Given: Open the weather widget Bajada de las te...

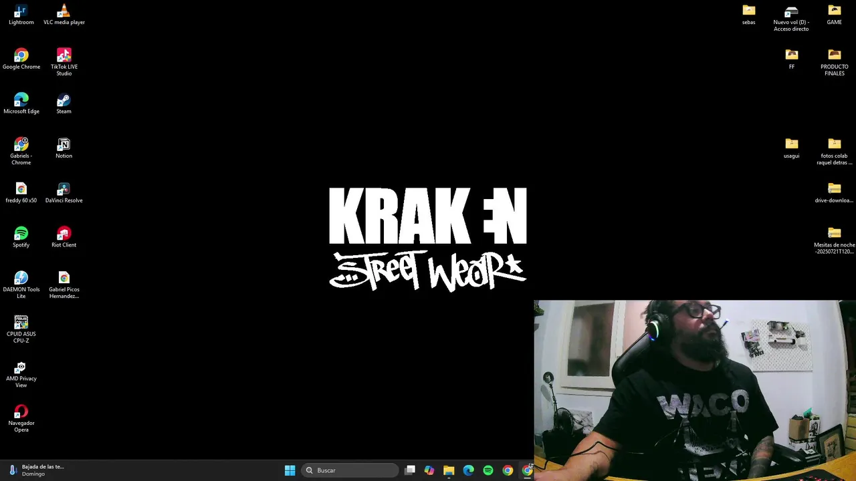Looking at the screenshot, I should [x=37, y=470].
